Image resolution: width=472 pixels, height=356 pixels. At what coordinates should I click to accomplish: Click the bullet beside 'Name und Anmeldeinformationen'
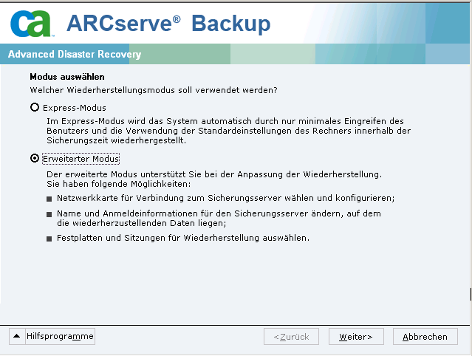coord(49,213)
